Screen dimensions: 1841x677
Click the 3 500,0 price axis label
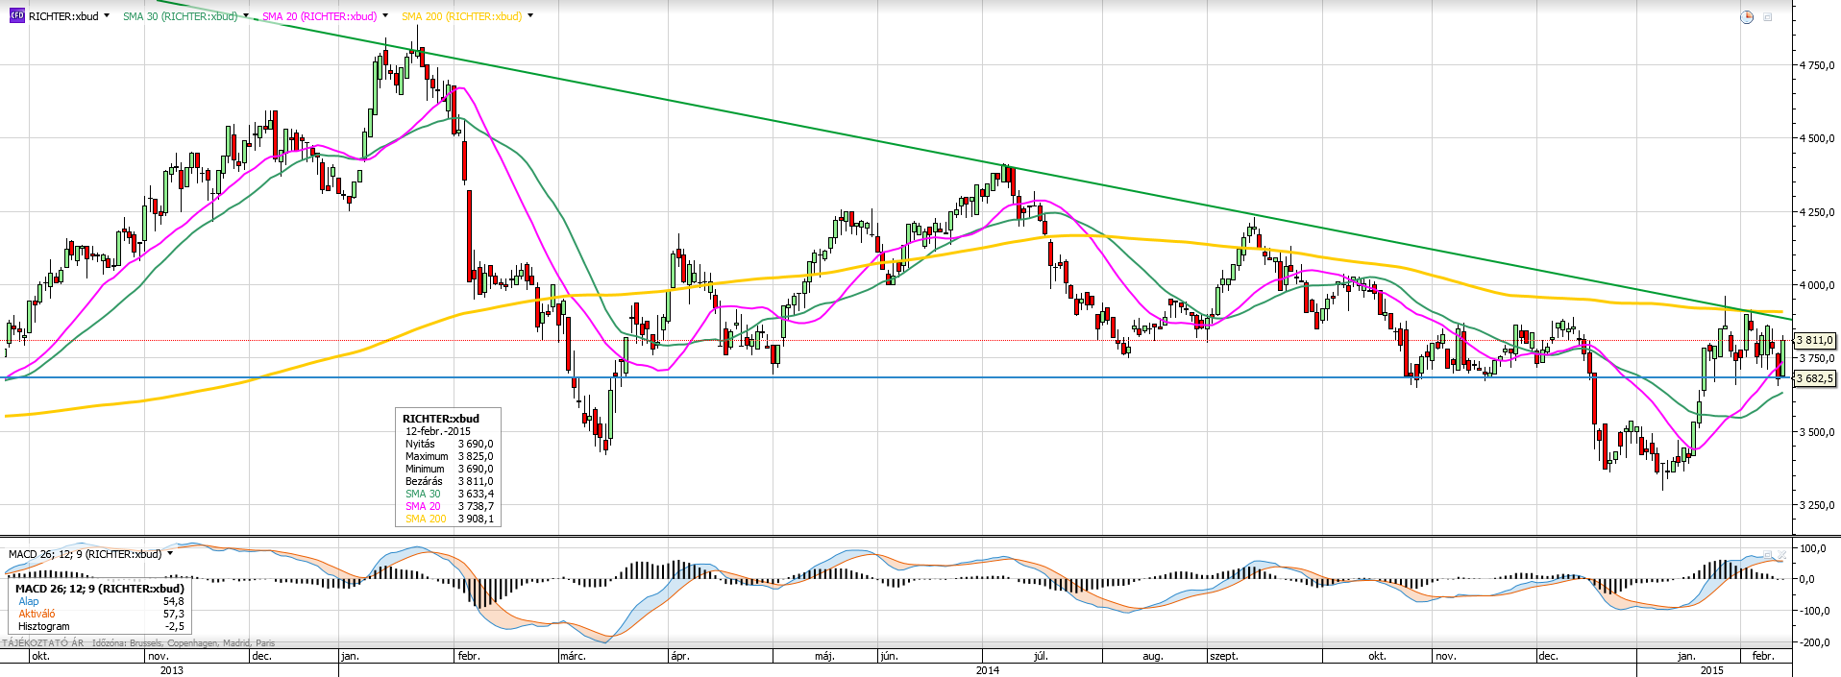coord(1816,432)
